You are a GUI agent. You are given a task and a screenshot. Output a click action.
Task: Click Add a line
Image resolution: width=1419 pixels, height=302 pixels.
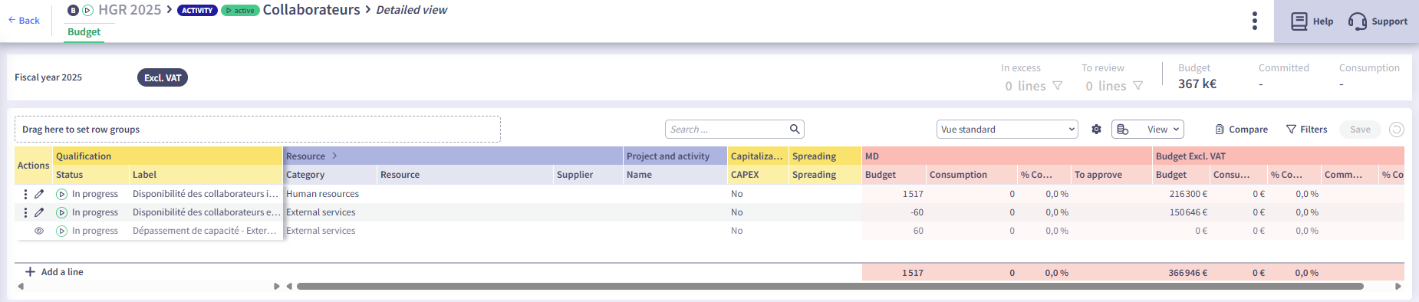[x=54, y=272]
